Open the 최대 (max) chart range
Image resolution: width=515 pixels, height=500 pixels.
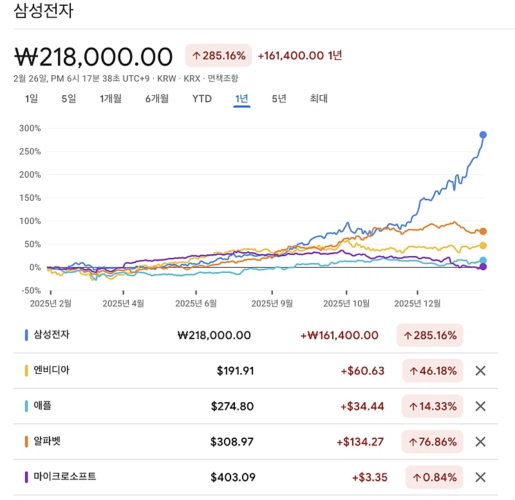316,99
